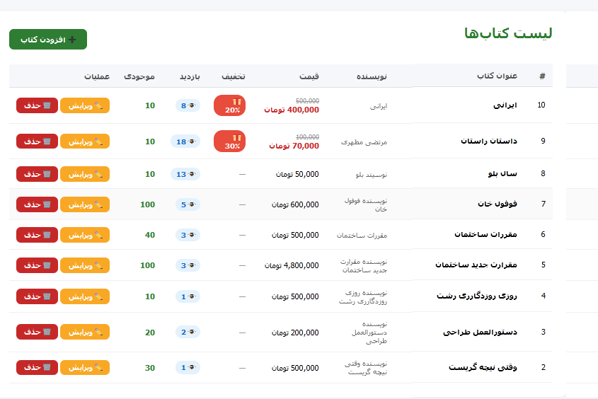
Task: Click the views badge in مقررات ساختمان row
Action: (x=188, y=235)
